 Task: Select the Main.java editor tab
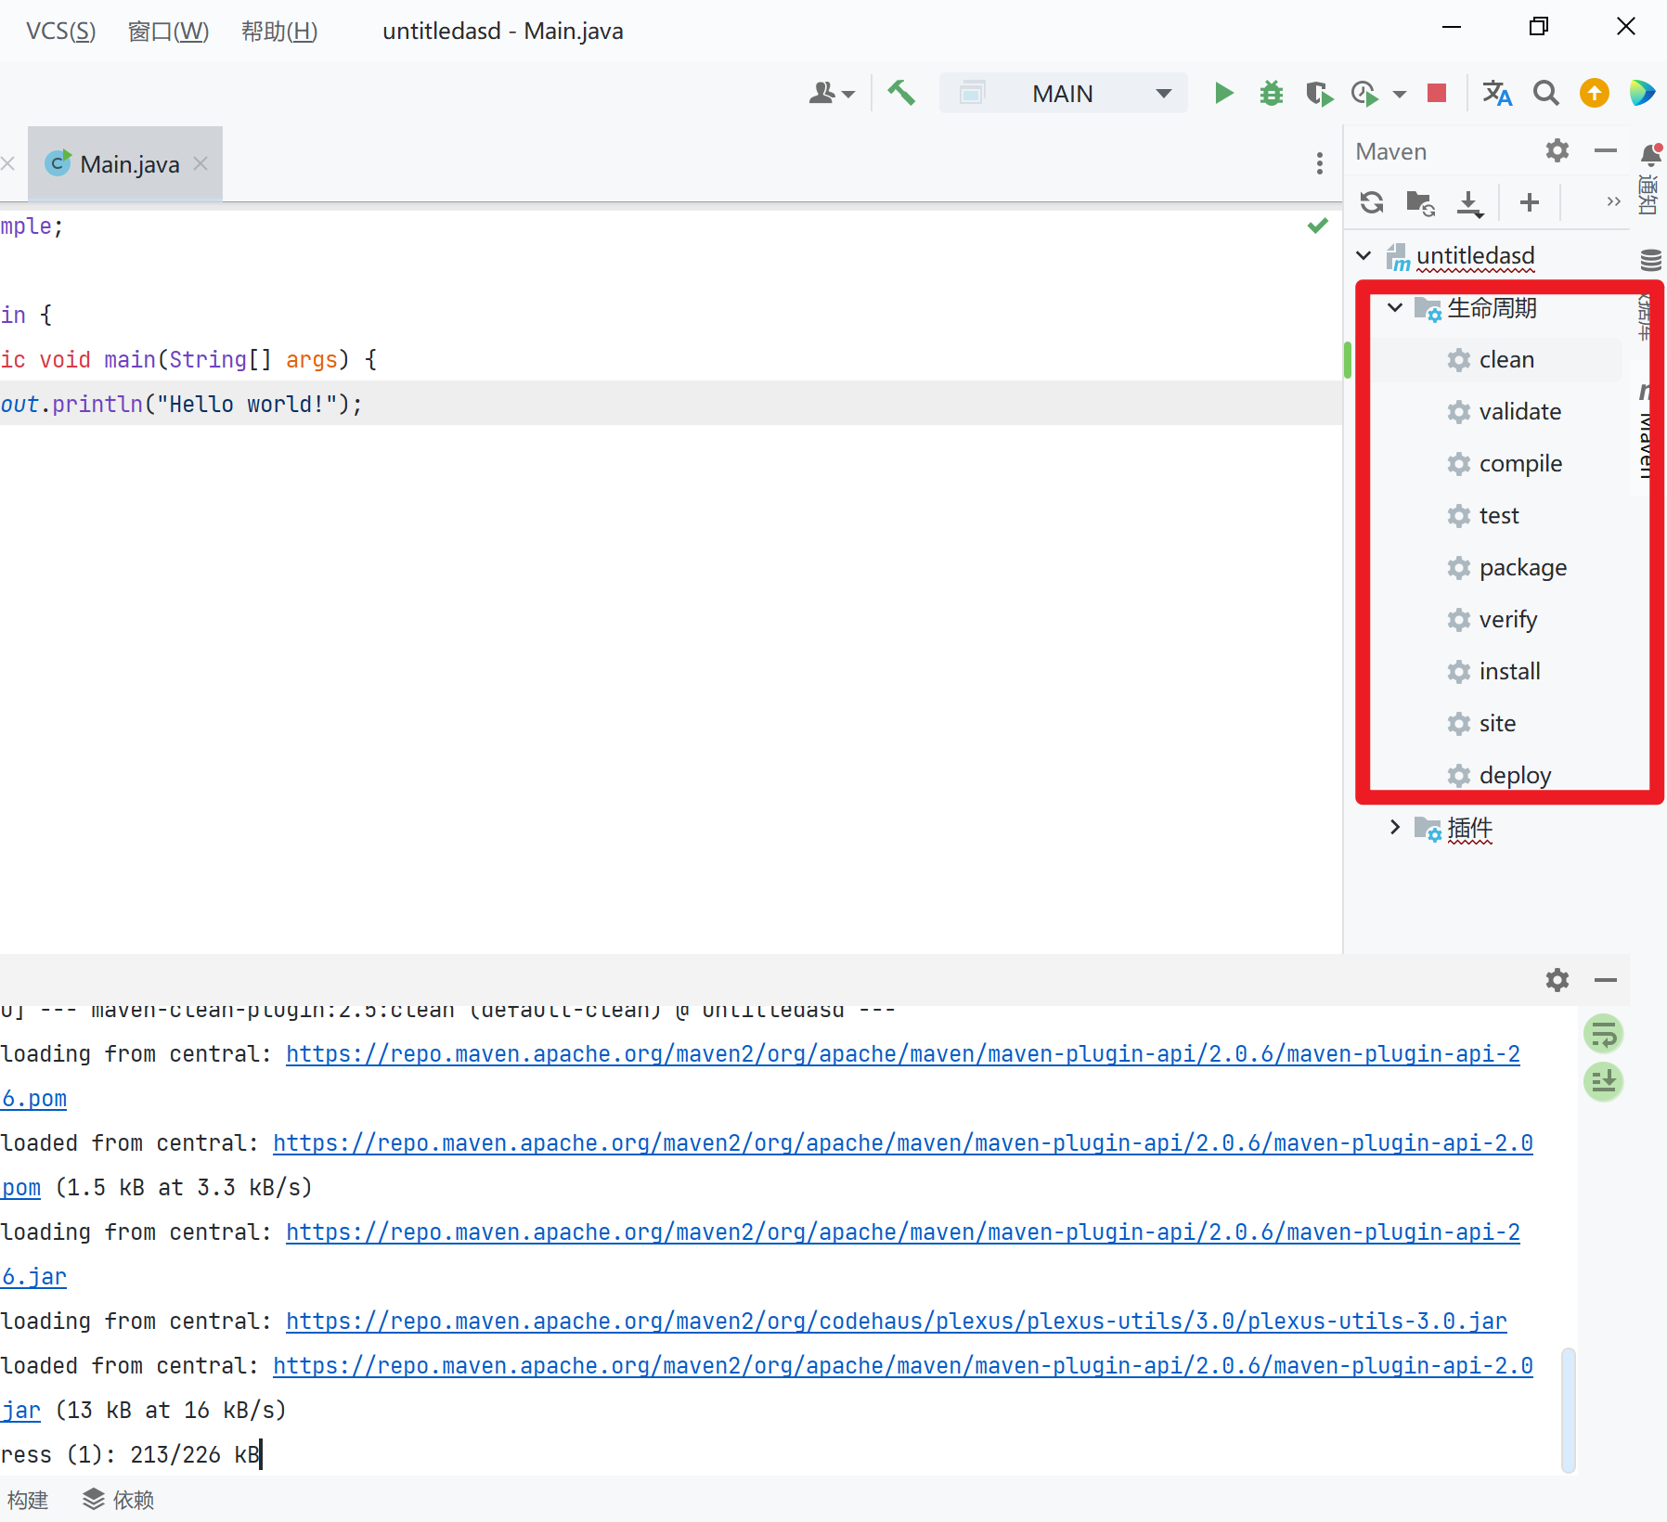(x=125, y=164)
